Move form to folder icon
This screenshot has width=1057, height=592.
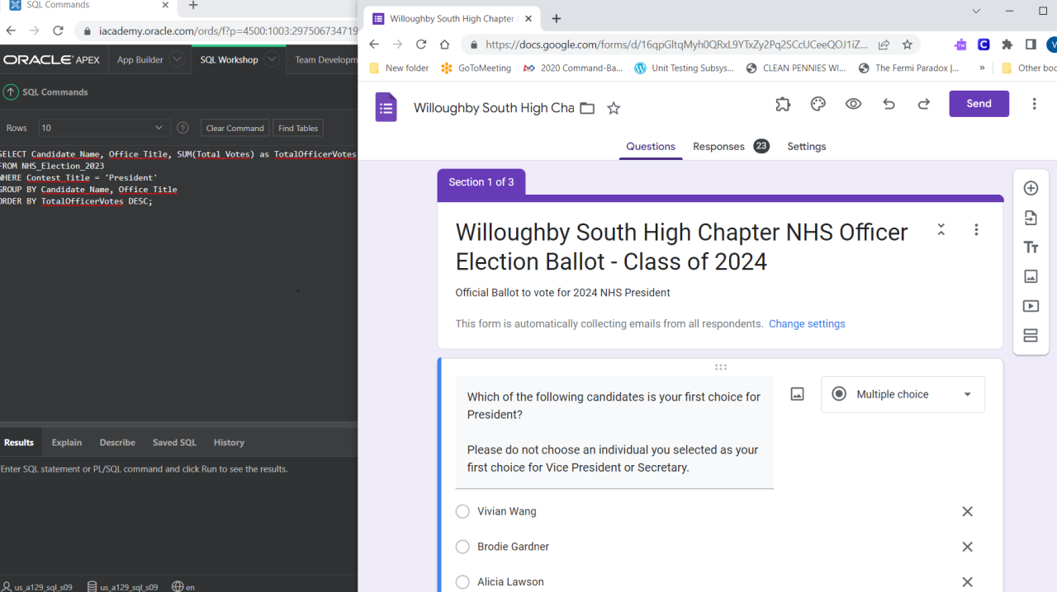(x=587, y=108)
